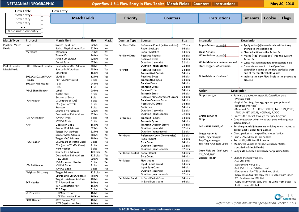Click the 'Output port_no' action
The width and height of the screenshot is (299, 212).
click(x=208, y=95)
